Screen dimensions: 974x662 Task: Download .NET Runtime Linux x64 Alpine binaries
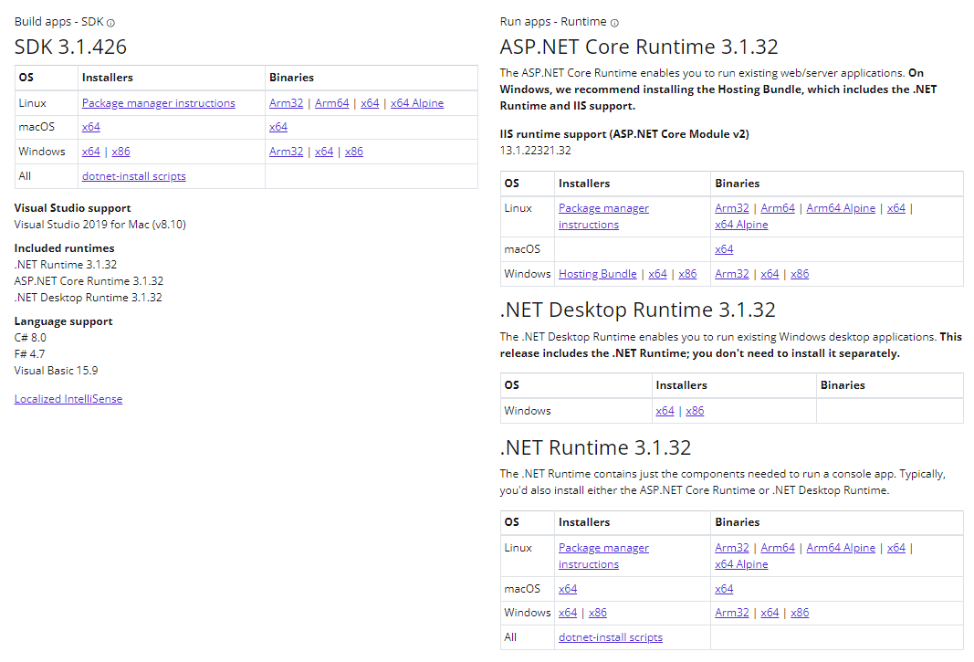[x=741, y=564]
